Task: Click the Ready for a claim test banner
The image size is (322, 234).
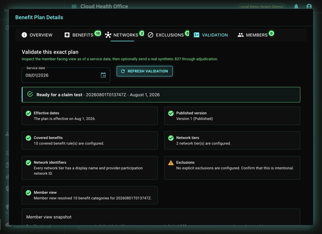Action: (161, 95)
